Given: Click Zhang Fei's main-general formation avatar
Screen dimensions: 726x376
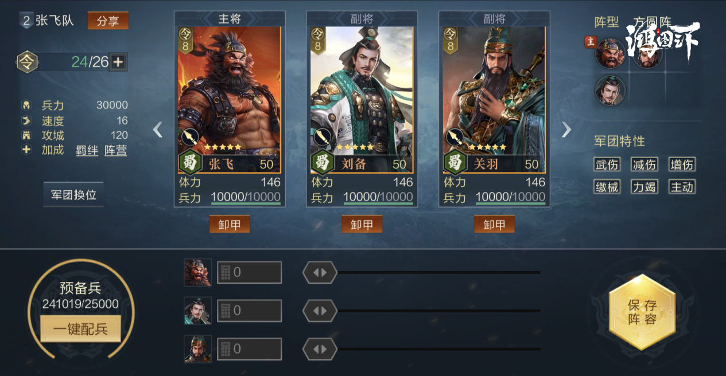Looking at the screenshot, I should click(610, 54).
